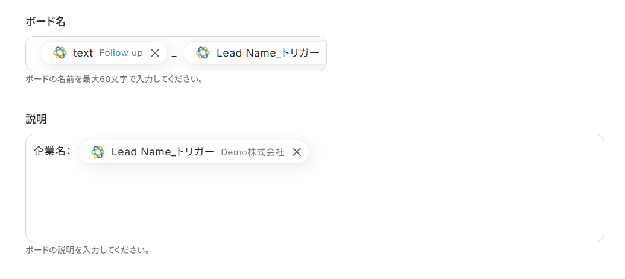625x279 pixels.
Task: Select Lead Name_トリガー chip in ボード名 field
Action: point(255,53)
